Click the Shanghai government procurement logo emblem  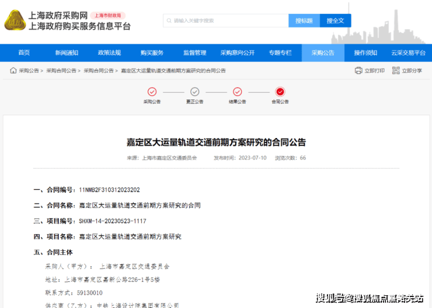pos(15,21)
